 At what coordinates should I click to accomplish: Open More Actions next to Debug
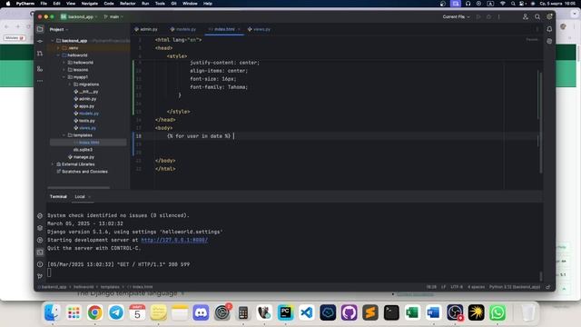pyautogui.click(x=499, y=16)
